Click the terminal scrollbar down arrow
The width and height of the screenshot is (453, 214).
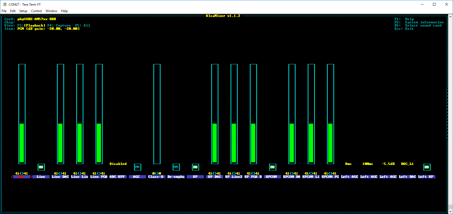(451, 211)
